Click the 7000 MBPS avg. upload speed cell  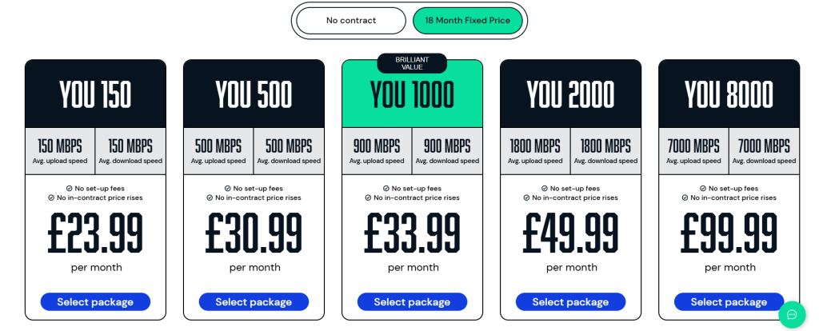click(x=693, y=151)
